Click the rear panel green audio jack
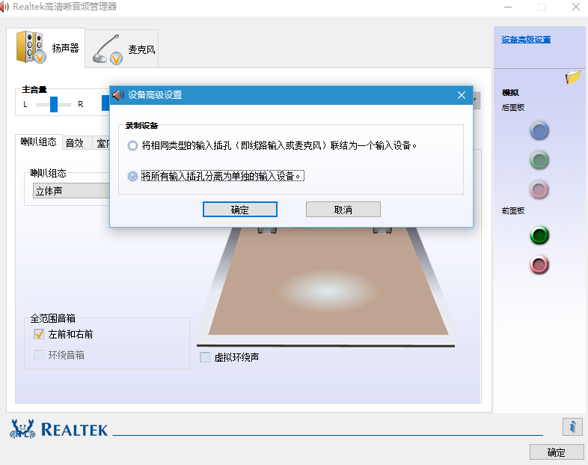 tap(539, 159)
